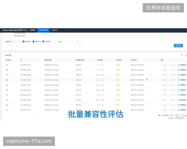Image resolution: width=187 pixels, height=149 pixels.
Task: Click progress bar of the 192.168.122.150 row
Action: tap(99, 65)
